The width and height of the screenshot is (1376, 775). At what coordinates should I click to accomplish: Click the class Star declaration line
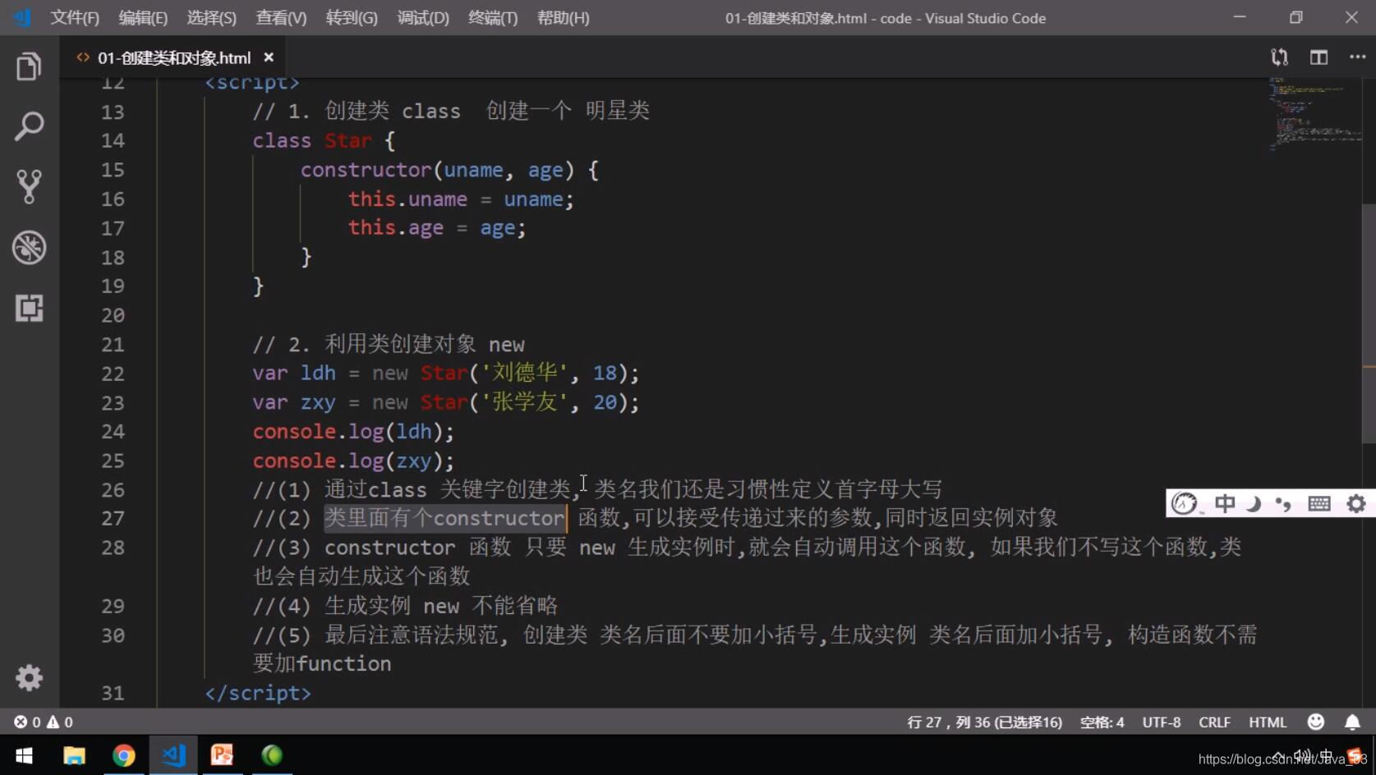[x=324, y=140]
